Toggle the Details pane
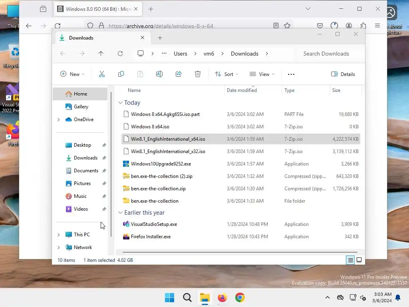 point(343,74)
